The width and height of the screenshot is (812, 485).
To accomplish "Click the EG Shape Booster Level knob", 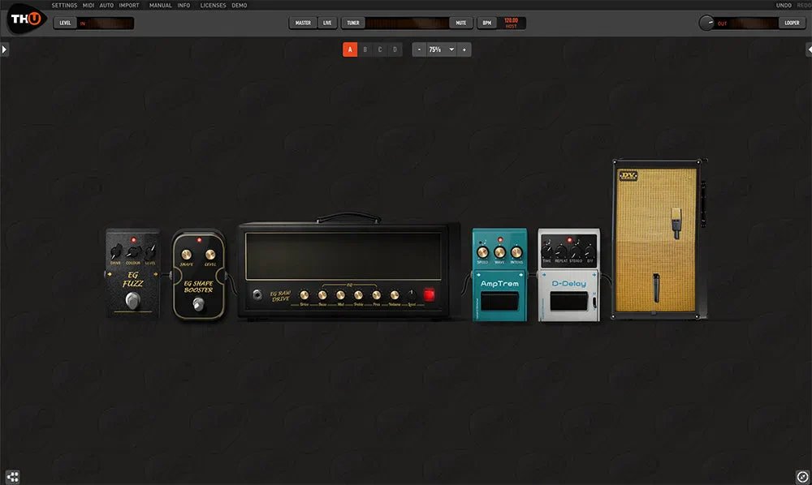I will pos(210,255).
